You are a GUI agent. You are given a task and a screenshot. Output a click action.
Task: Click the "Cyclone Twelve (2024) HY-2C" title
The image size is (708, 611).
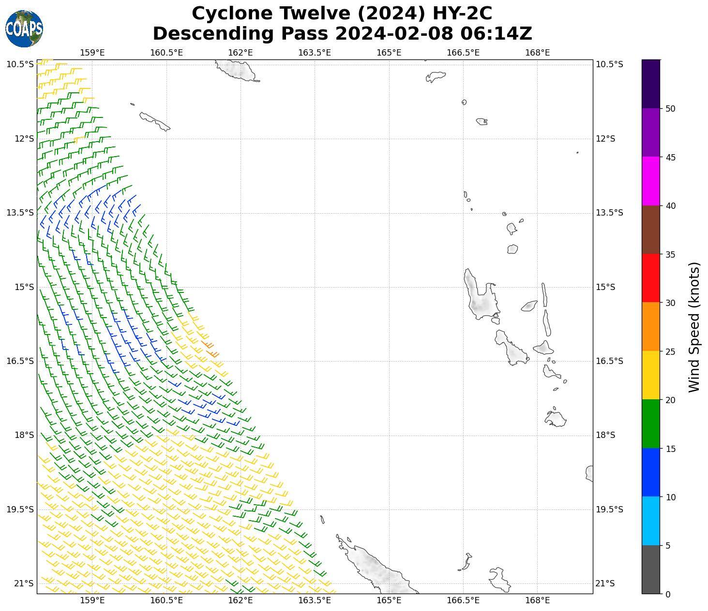click(342, 14)
